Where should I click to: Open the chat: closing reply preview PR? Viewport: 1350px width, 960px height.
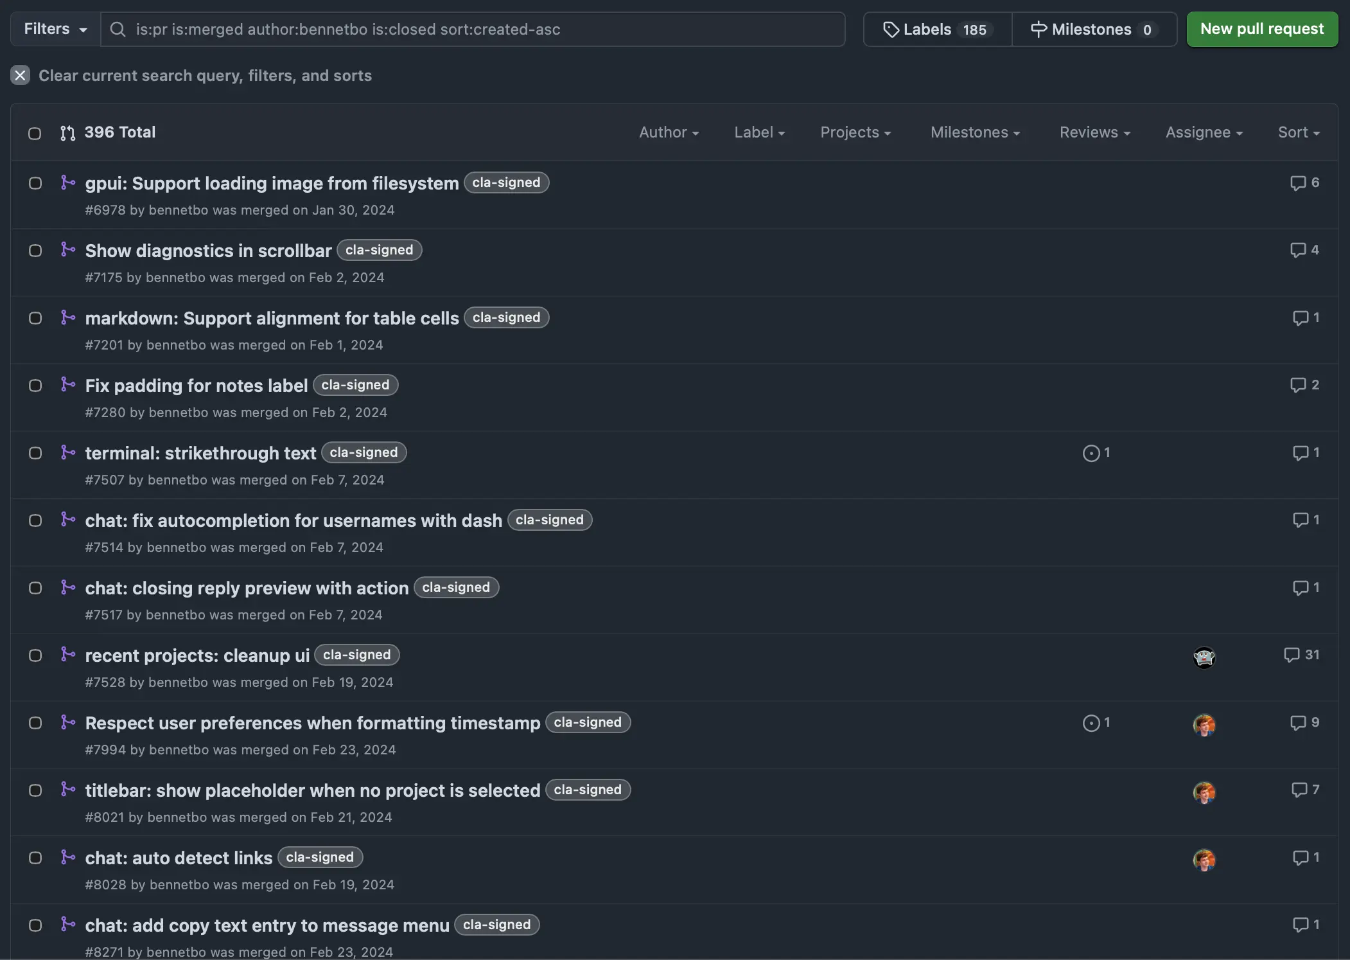(x=247, y=587)
